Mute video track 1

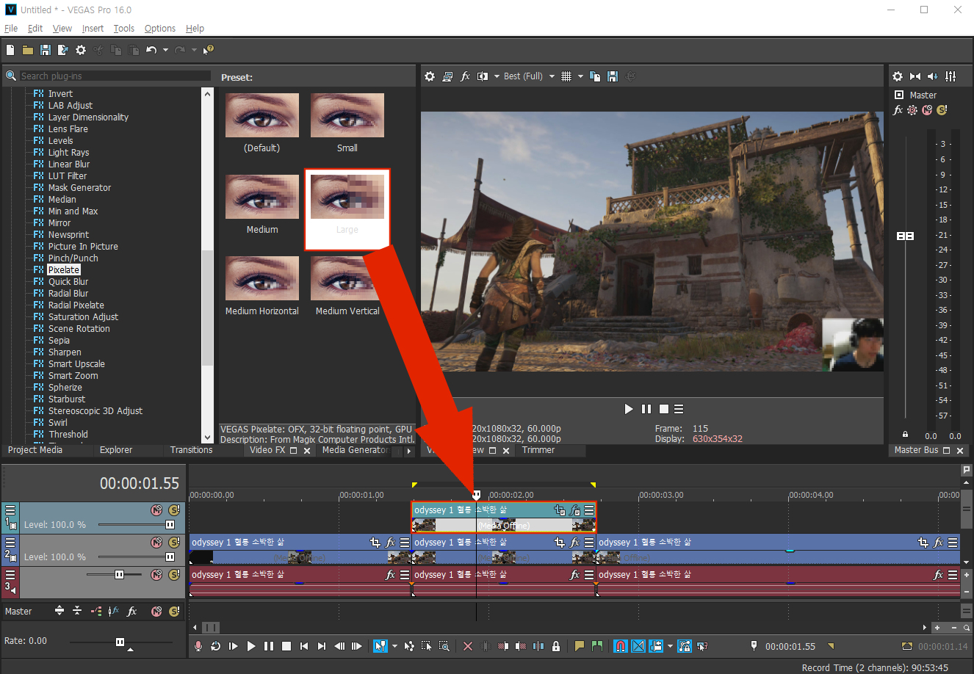coord(156,510)
